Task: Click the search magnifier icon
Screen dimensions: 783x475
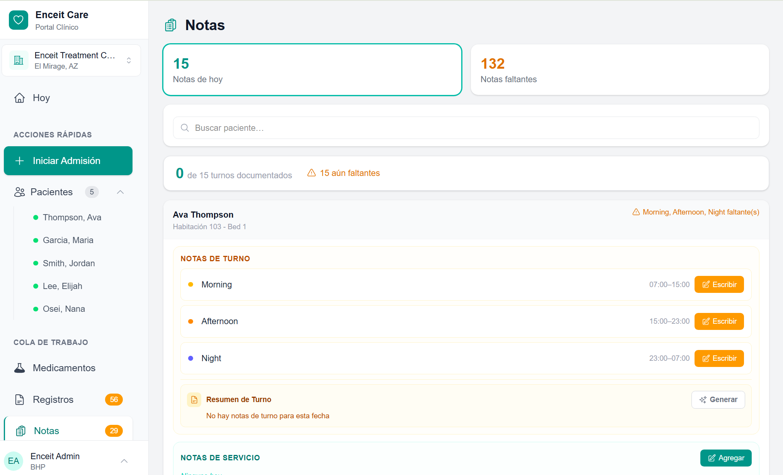Action: (x=185, y=128)
